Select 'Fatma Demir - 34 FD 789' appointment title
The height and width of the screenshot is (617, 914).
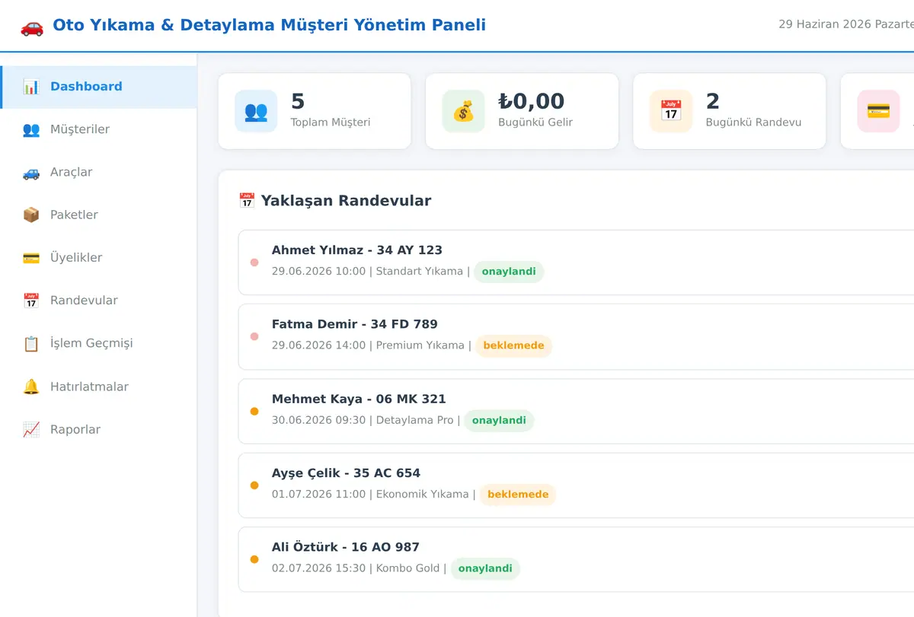tap(355, 324)
